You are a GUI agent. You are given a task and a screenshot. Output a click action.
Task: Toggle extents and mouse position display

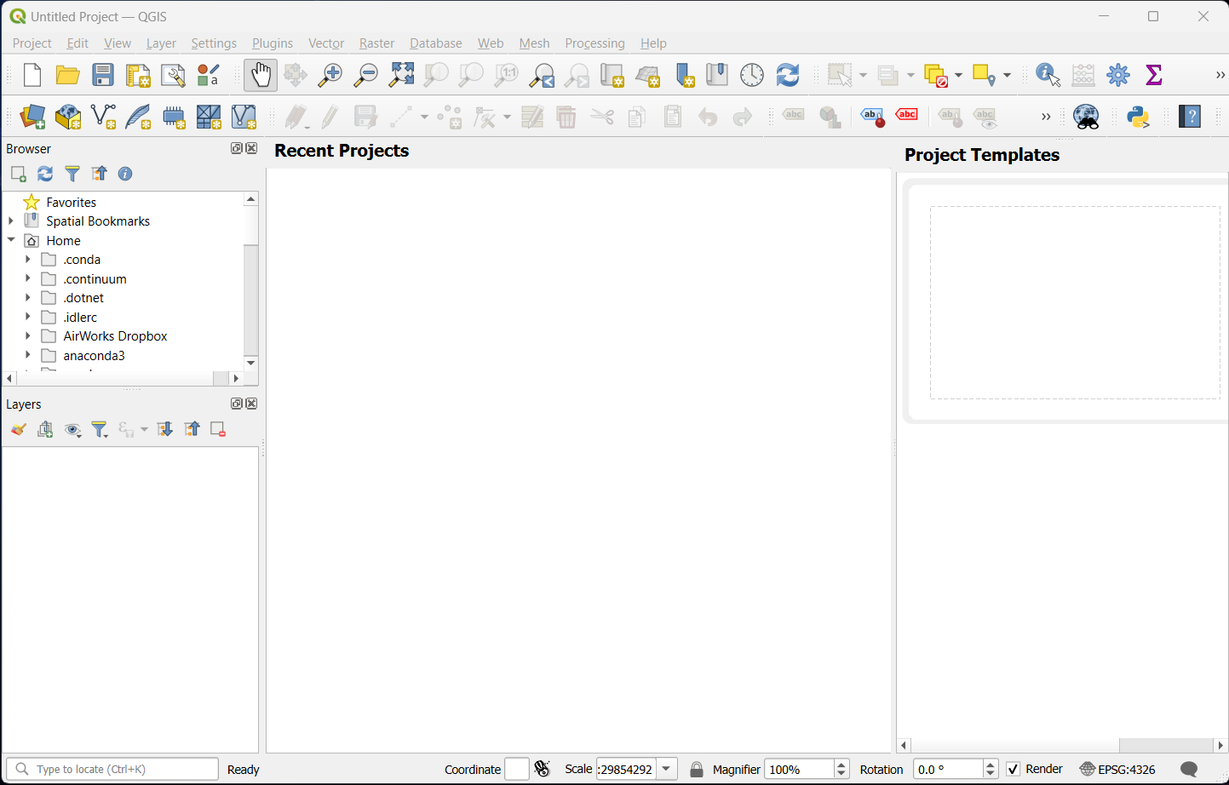tap(543, 769)
